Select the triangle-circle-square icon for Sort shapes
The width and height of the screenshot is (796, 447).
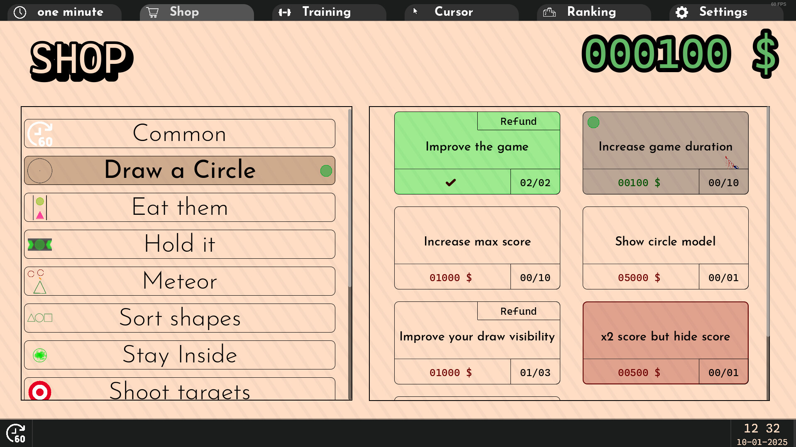[x=40, y=318]
